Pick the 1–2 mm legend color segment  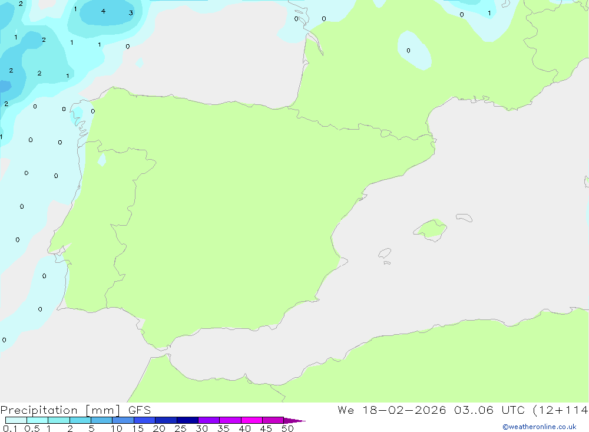click(x=59, y=420)
